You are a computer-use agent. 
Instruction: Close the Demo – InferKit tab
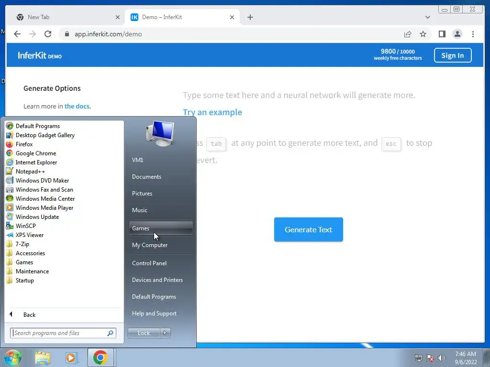[232, 17]
